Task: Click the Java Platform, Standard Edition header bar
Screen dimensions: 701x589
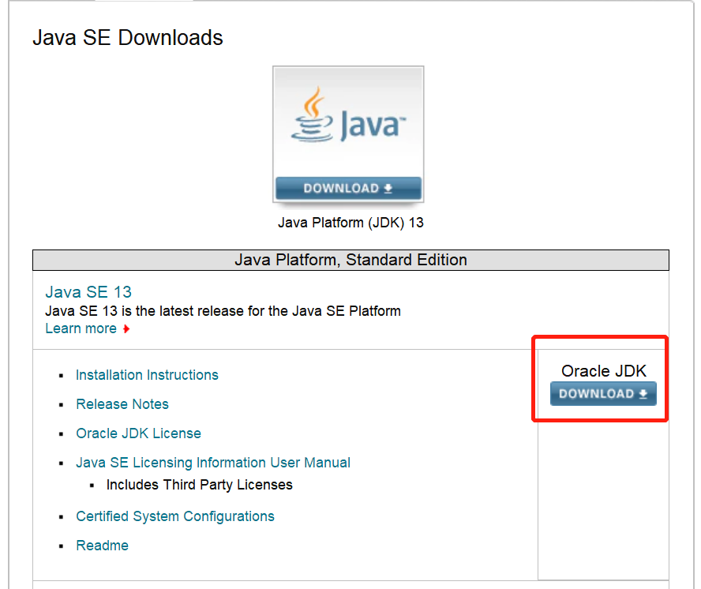Action: (350, 260)
